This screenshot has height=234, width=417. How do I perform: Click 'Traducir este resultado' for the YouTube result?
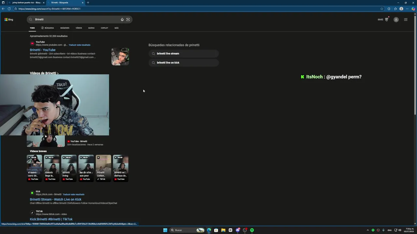pos(79,45)
